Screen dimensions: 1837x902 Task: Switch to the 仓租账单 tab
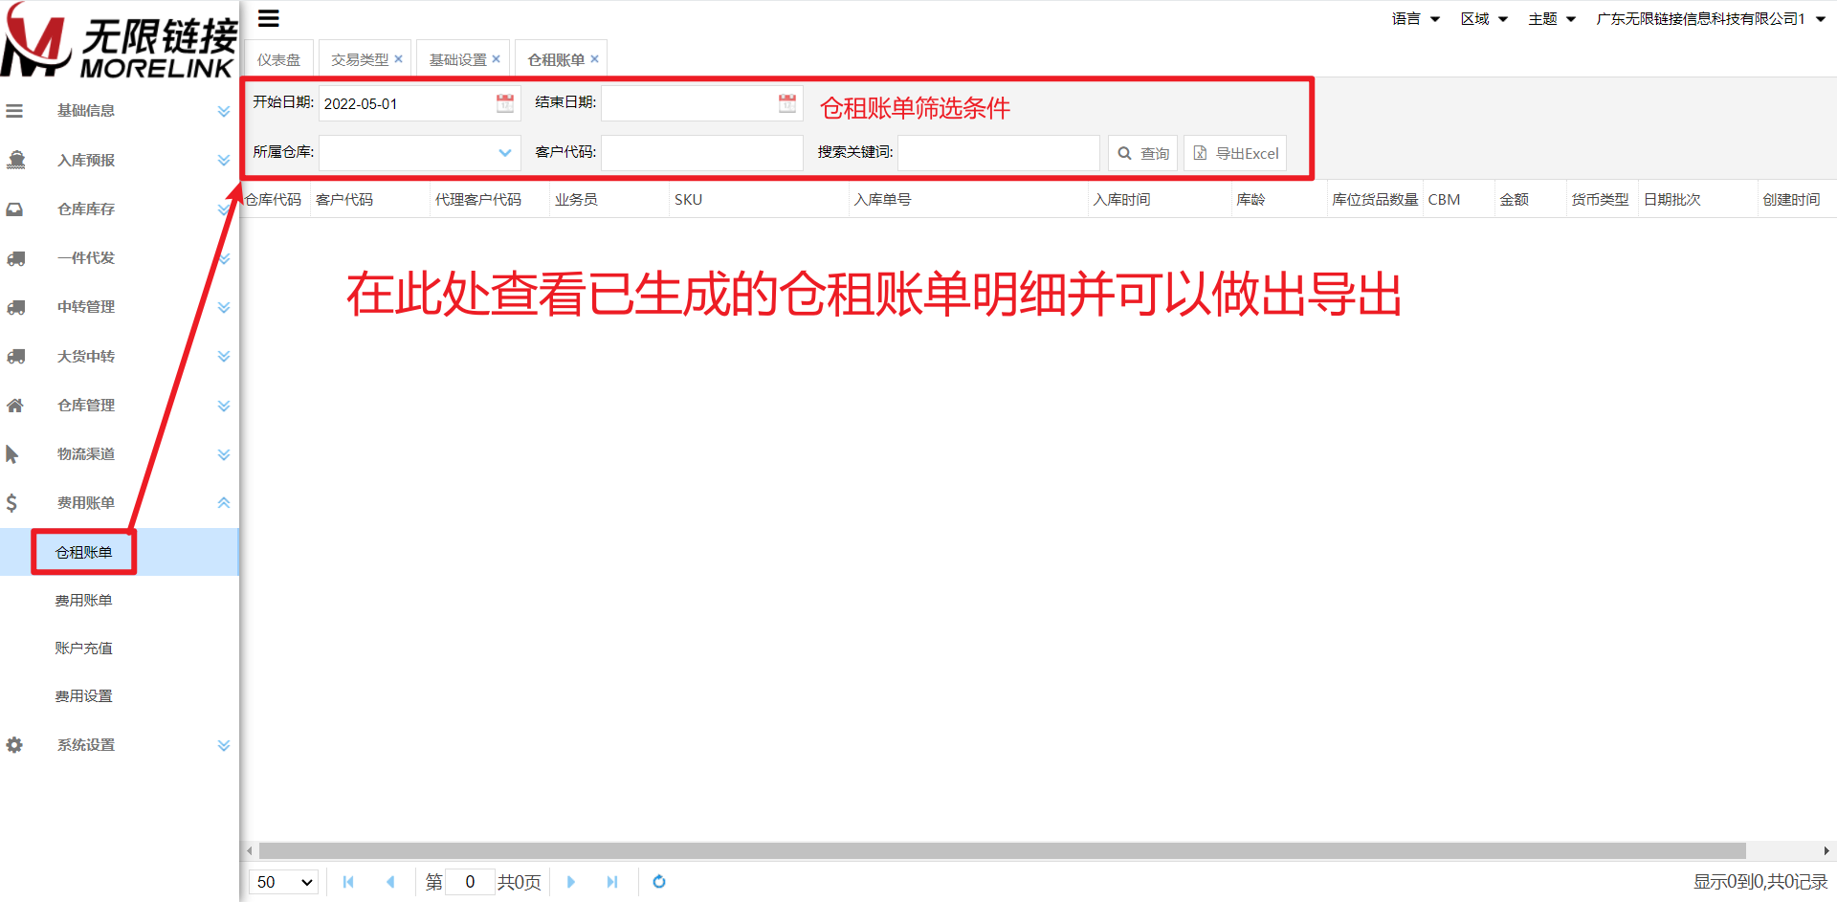tap(556, 59)
